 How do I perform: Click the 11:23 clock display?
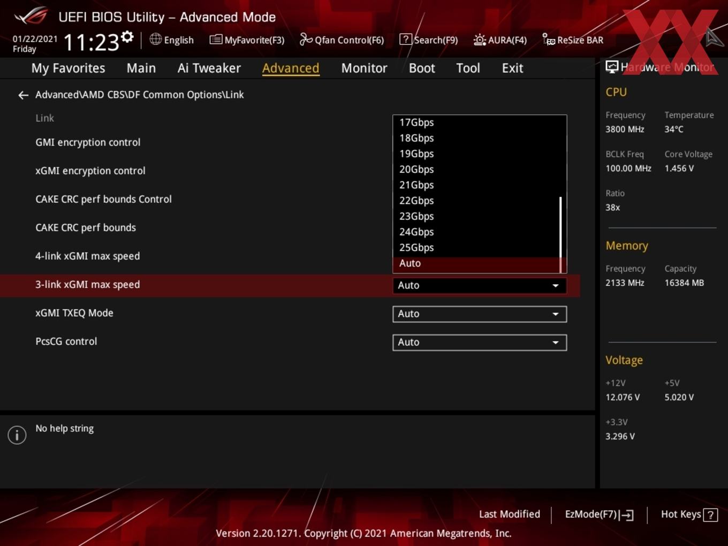click(91, 42)
